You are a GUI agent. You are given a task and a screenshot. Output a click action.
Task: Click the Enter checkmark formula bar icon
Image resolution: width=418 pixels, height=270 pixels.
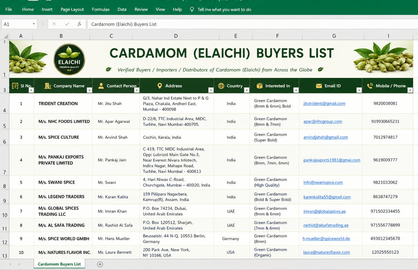pyautogui.click(x=67, y=24)
